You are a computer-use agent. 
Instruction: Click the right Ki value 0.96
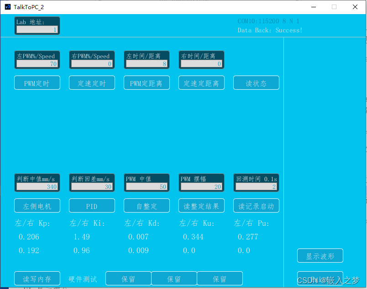tap(82, 250)
